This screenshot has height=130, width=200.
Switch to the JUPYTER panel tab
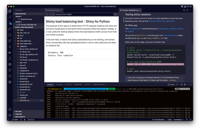[x=68, y=84]
